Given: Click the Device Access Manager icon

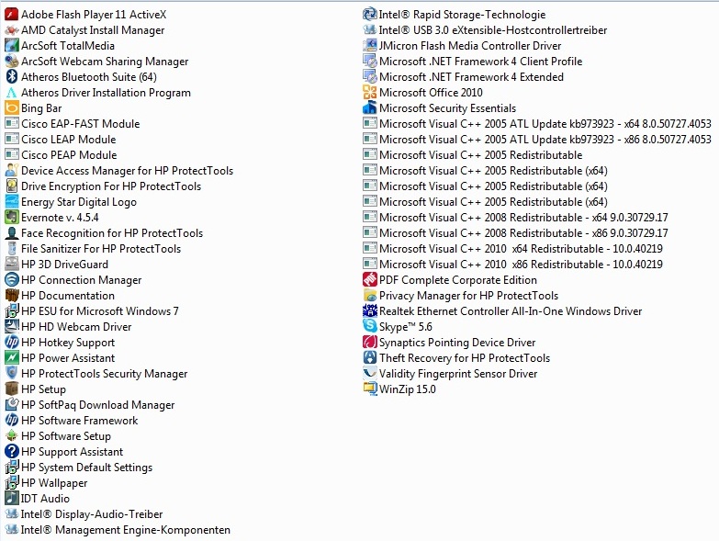Looking at the screenshot, I should point(11,171).
